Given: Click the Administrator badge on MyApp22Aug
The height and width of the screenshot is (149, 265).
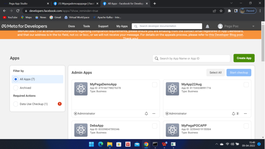Looking at the screenshot, I should pos(176,114).
